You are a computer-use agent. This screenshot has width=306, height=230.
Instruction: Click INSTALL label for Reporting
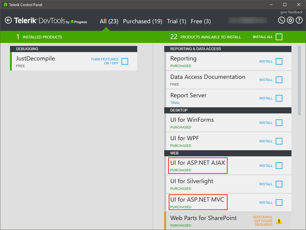266,61
